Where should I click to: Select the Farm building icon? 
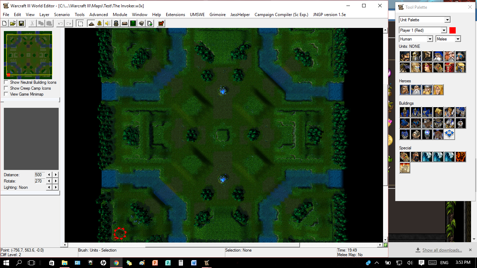click(x=438, y=112)
